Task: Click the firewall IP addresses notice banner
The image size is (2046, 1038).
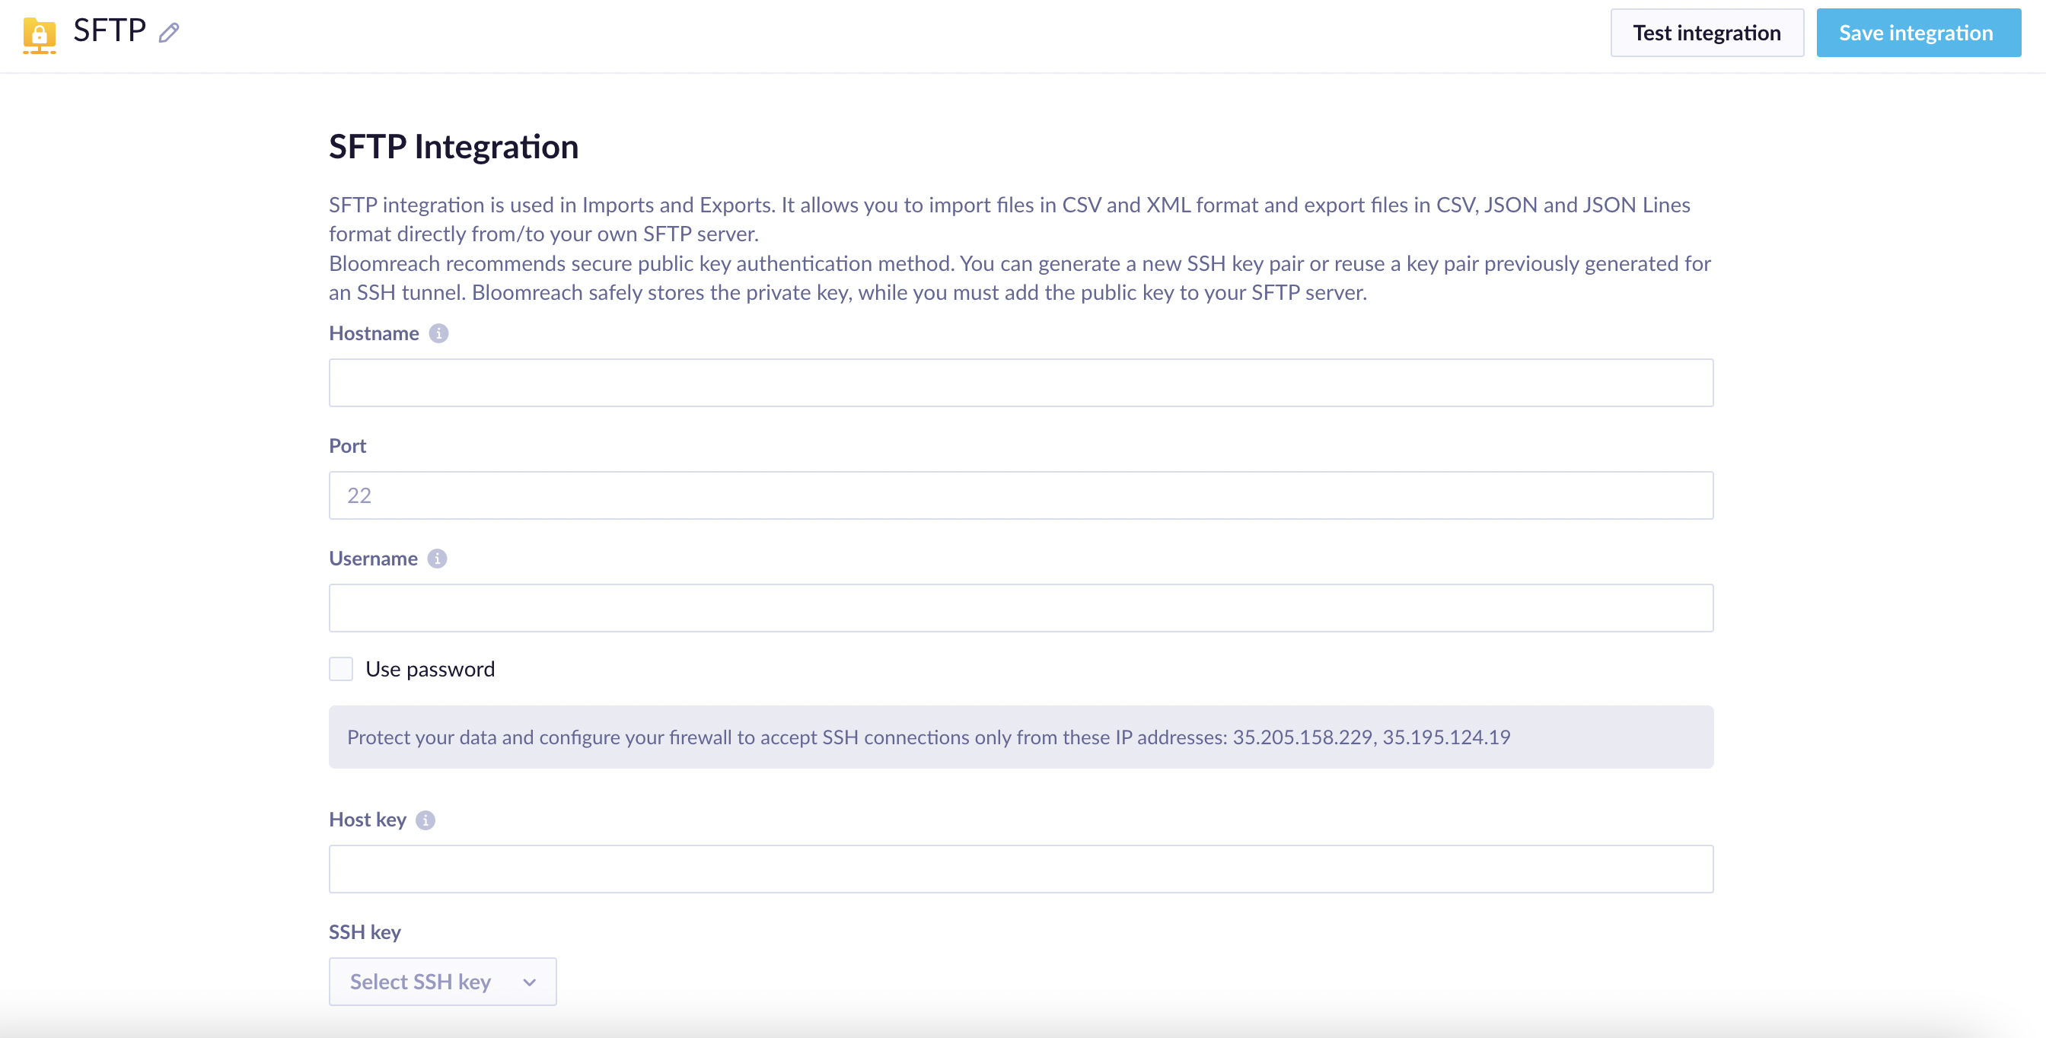Action: [x=1021, y=737]
